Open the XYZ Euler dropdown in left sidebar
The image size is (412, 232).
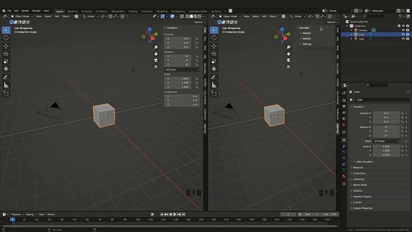click(182, 70)
